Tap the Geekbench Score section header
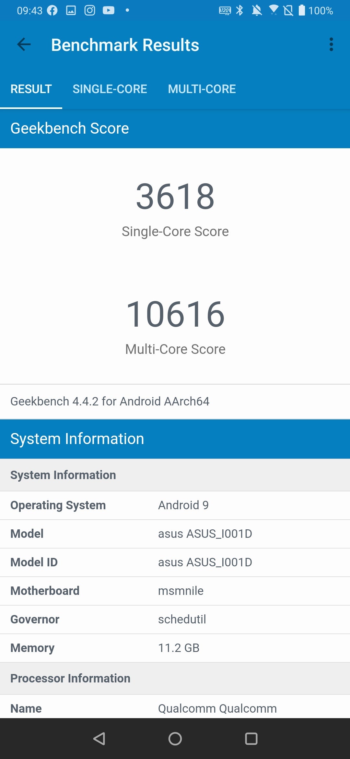 point(175,128)
